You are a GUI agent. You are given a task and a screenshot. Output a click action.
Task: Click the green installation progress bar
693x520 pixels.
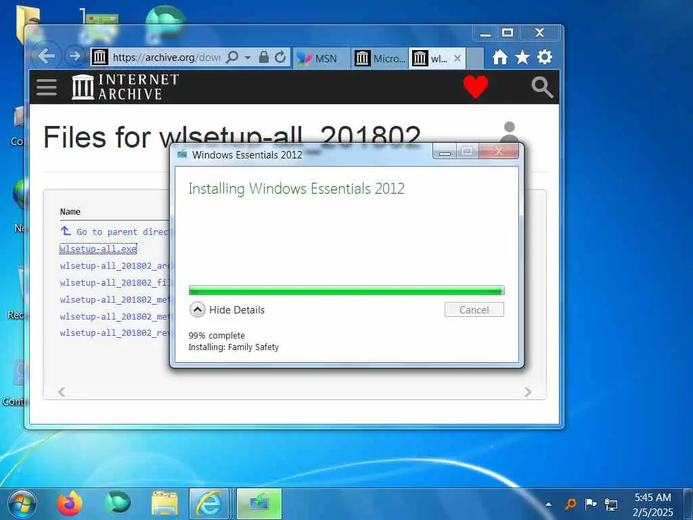346,290
